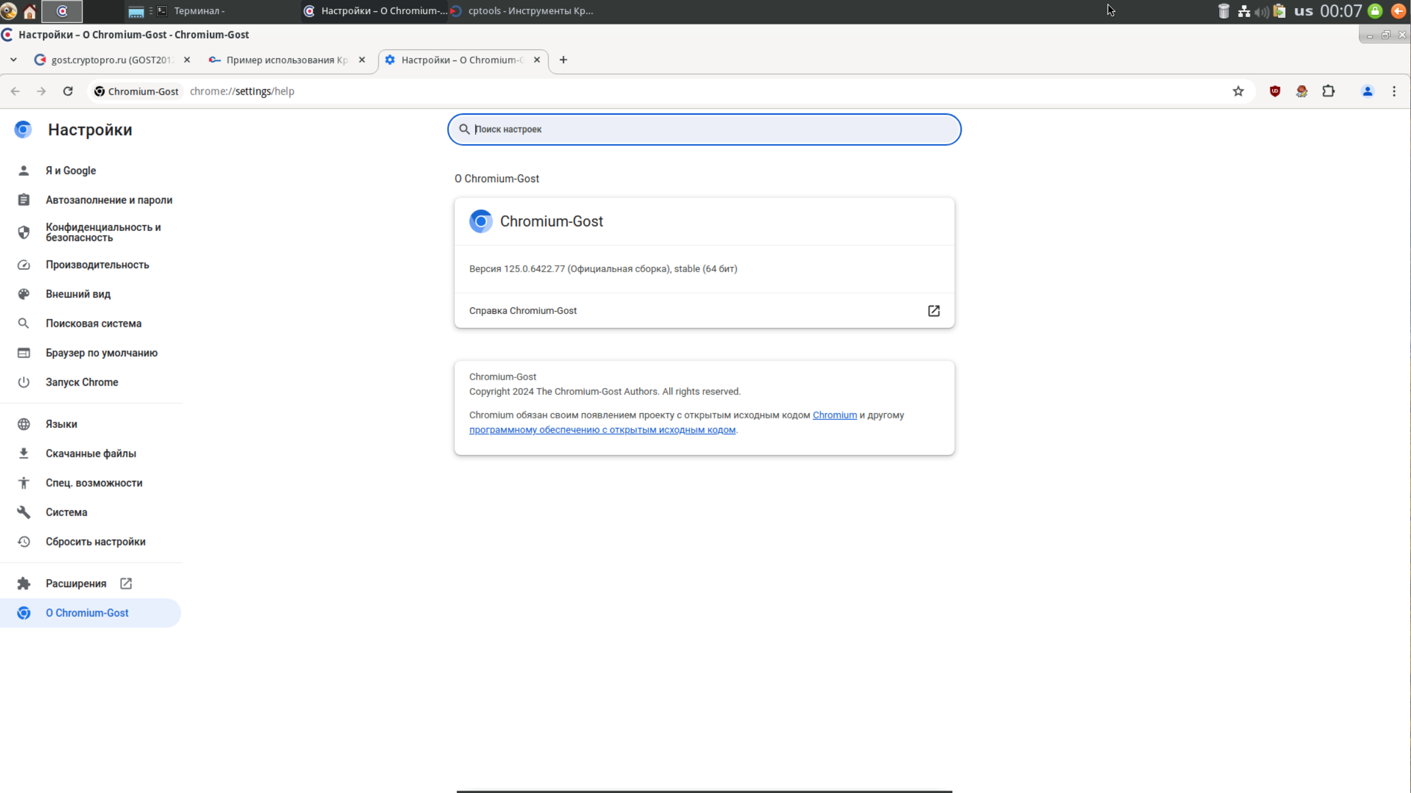Open программному обеспечению с открытым исходным кодом link

tap(602, 430)
